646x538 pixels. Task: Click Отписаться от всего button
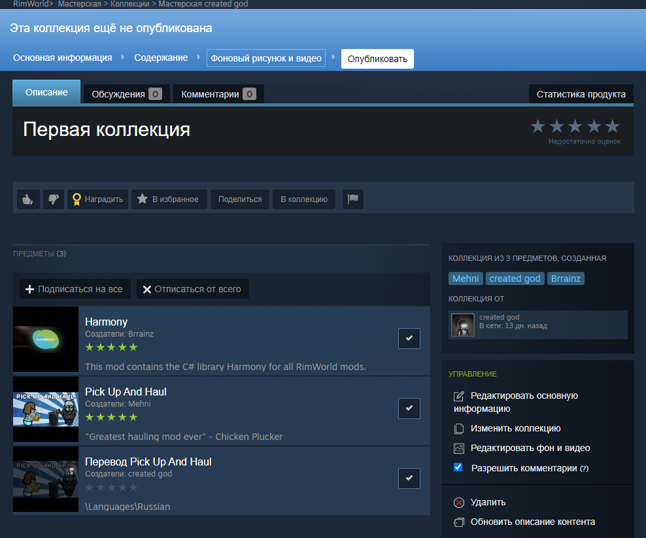(x=192, y=289)
